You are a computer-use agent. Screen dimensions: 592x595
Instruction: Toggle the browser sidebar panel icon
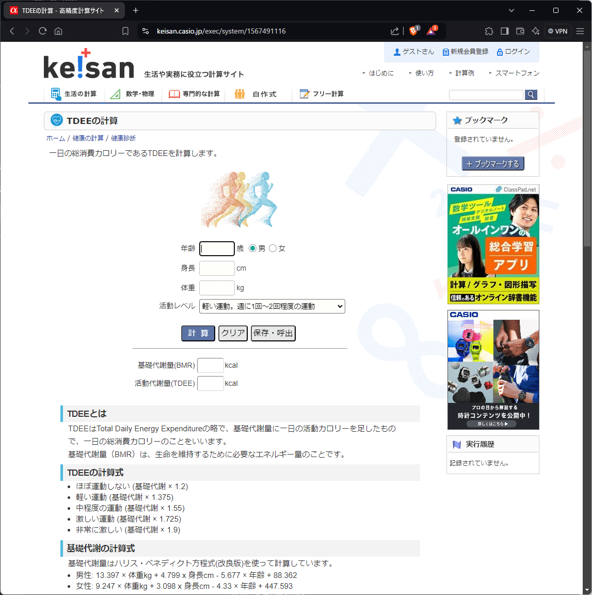pos(504,31)
